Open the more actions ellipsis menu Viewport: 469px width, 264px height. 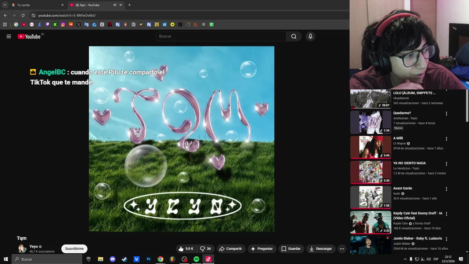click(x=342, y=249)
